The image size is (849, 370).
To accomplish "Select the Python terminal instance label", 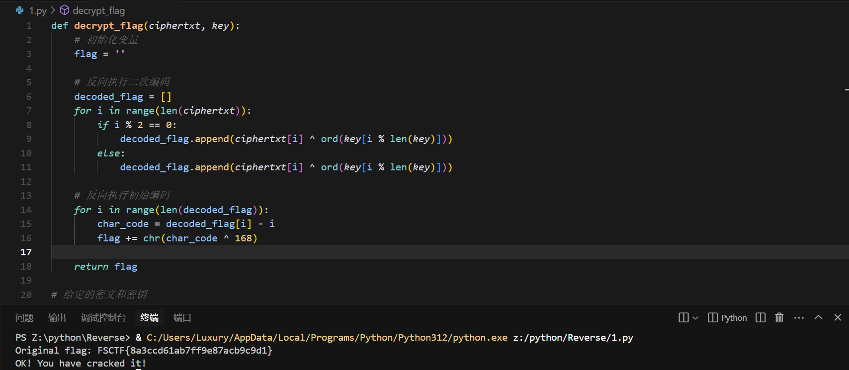I will (x=734, y=318).
